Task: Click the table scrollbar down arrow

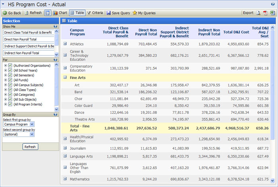Action: (x=272, y=180)
